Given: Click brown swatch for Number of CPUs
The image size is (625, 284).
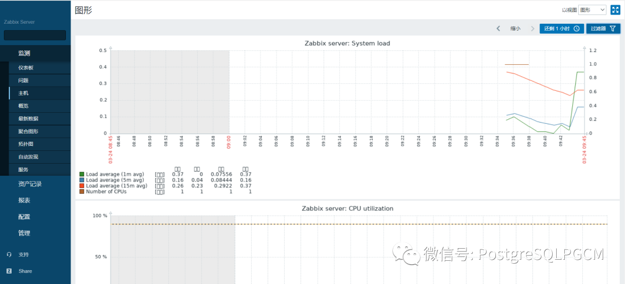Looking at the screenshot, I should 82,191.
